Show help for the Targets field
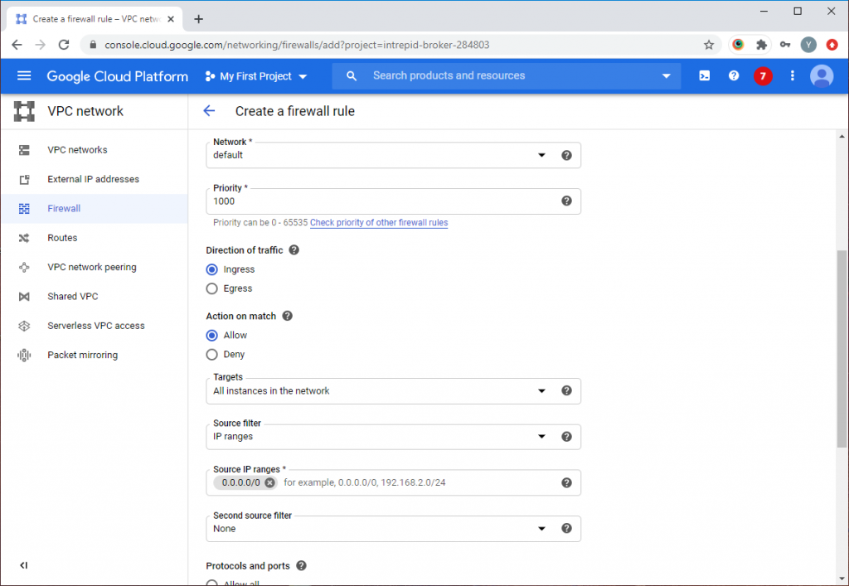Image resolution: width=849 pixels, height=586 pixels. point(566,390)
